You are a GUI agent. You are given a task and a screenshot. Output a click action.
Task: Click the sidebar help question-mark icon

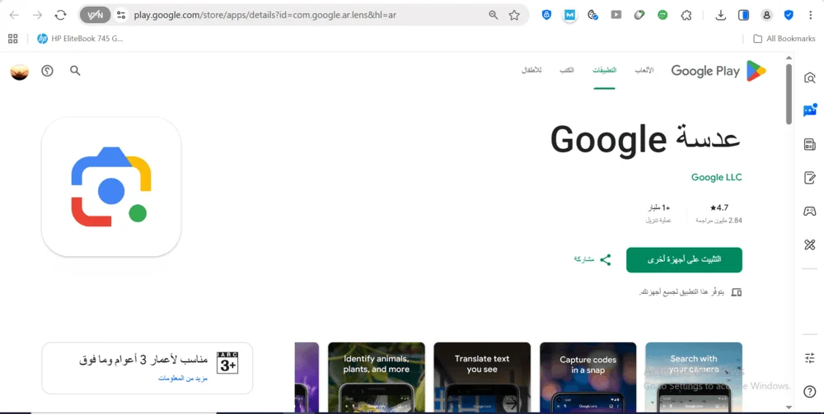[x=810, y=392]
